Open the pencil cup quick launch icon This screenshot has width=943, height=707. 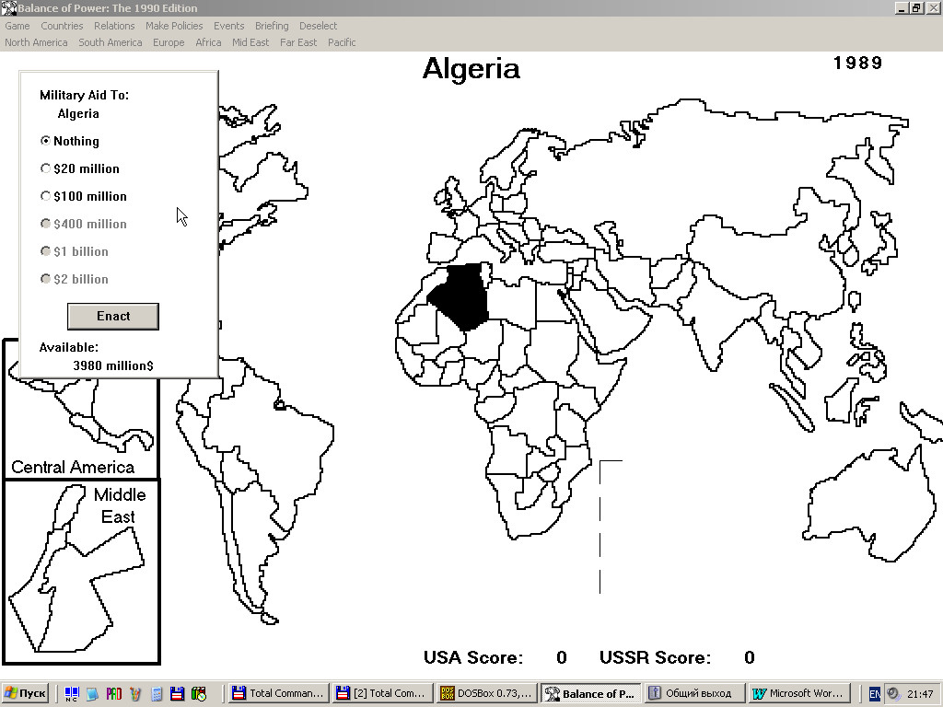[x=134, y=694]
